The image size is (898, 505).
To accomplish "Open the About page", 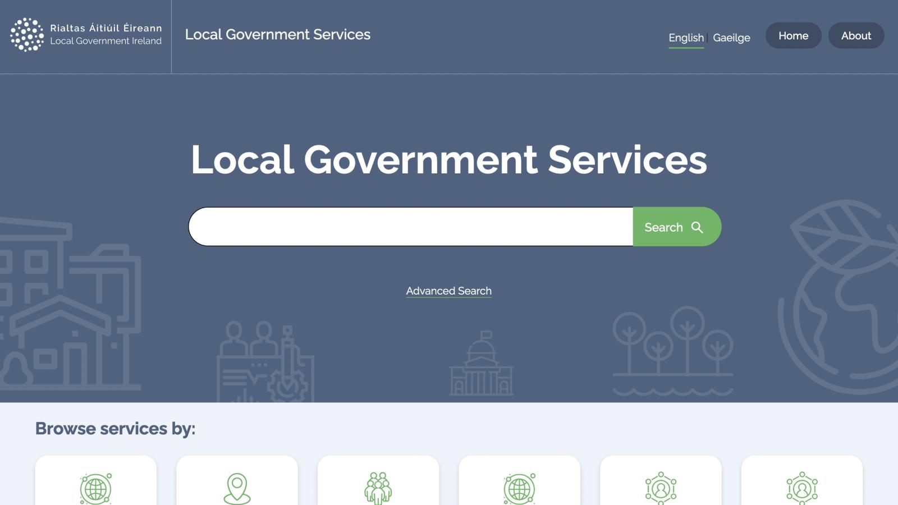I will pos(856,35).
